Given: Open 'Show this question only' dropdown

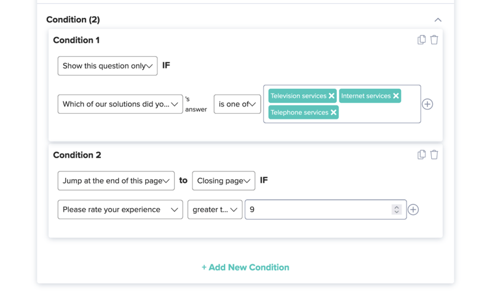Looking at the screenshot, I should tap(108, 66).
